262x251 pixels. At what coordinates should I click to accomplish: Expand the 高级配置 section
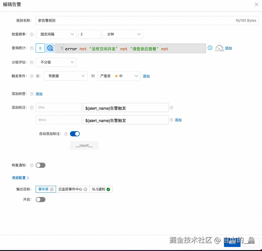[x=21, y=178]
